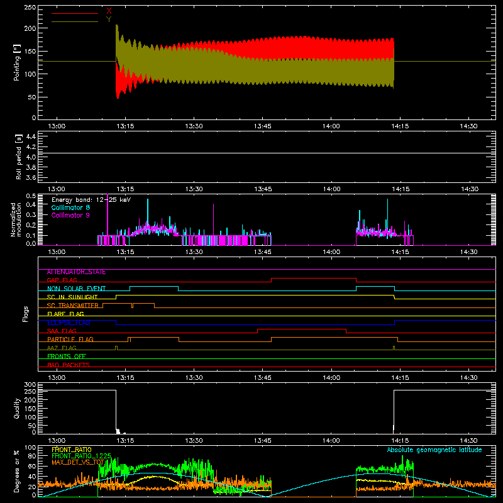This screenshot has height=503, width=503.
Task: Click the red X legend line sample
Action: (75, 13)
